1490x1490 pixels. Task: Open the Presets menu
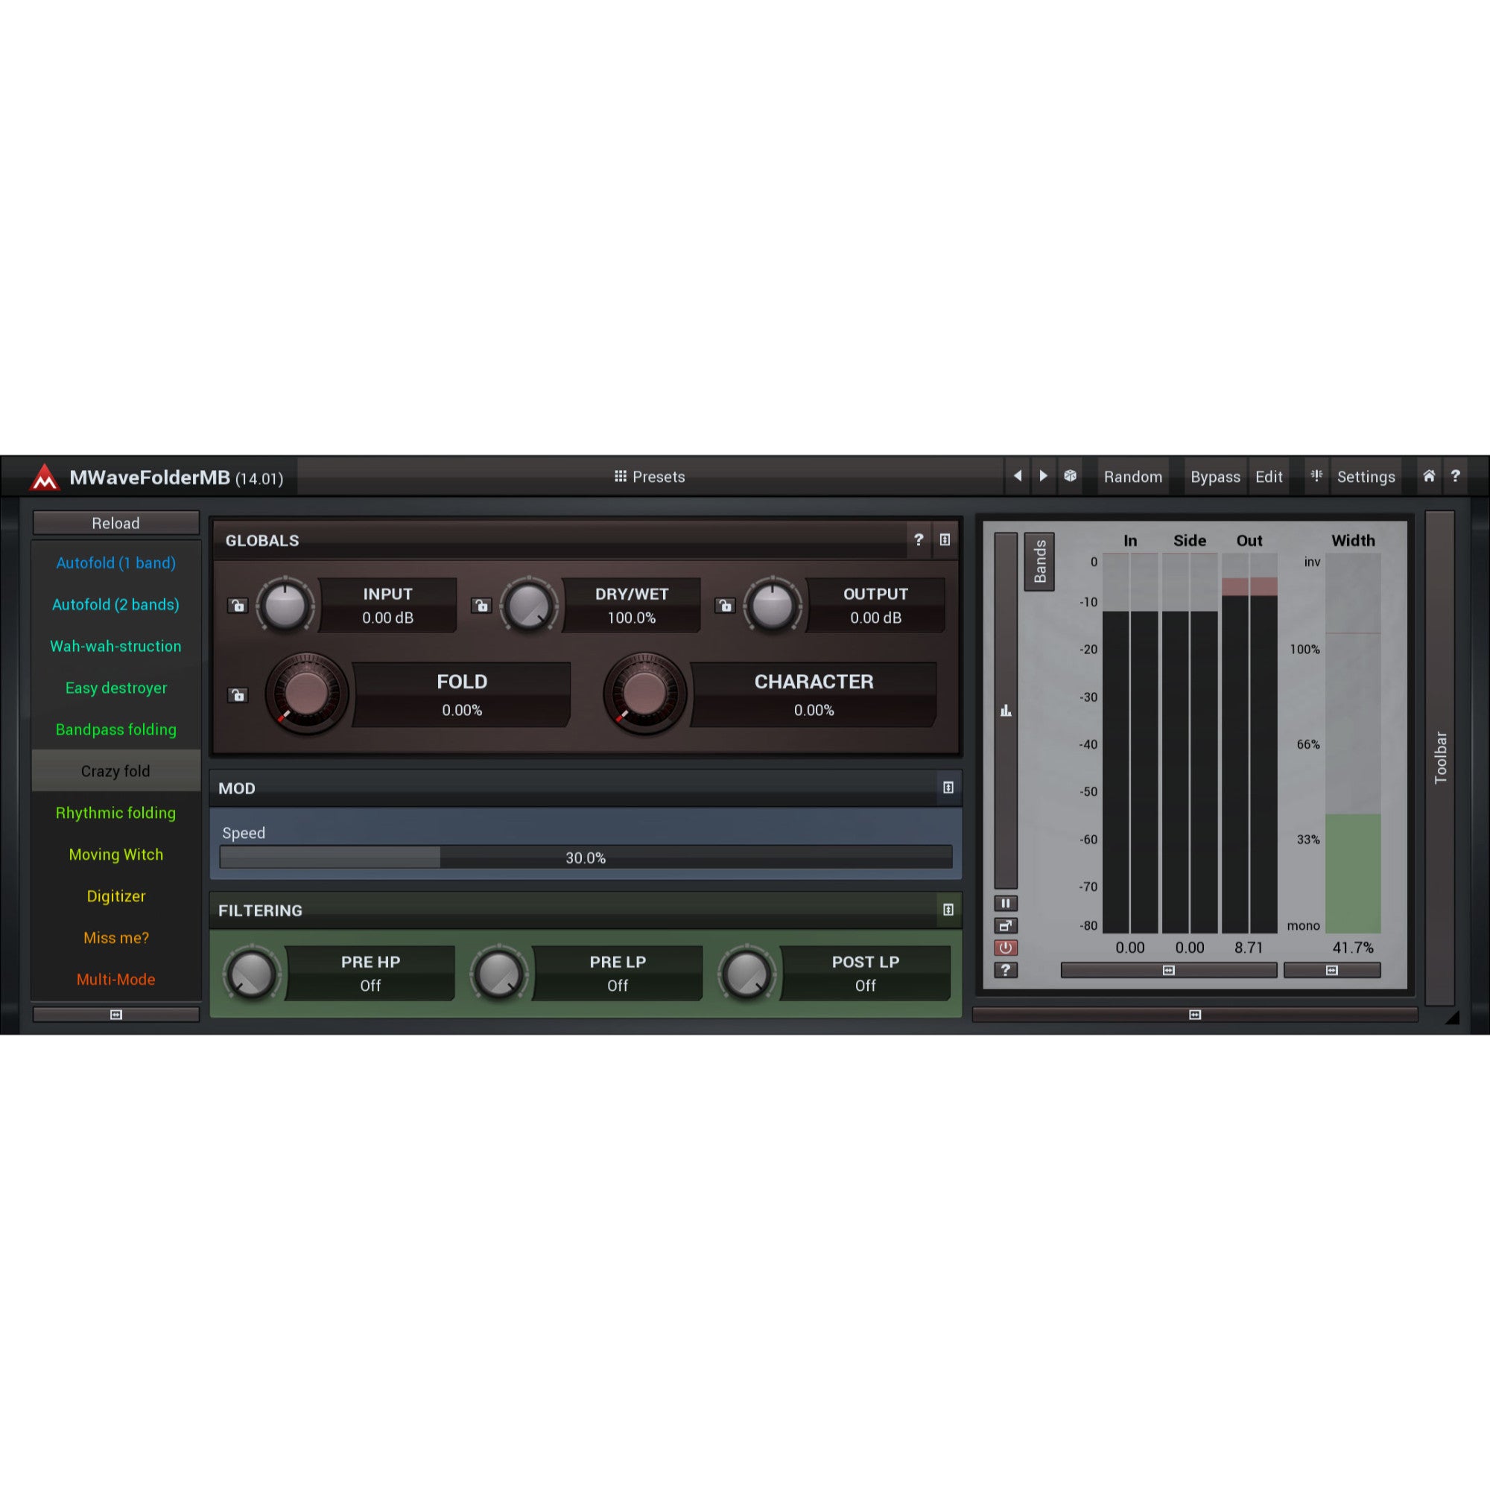point(650,477)
